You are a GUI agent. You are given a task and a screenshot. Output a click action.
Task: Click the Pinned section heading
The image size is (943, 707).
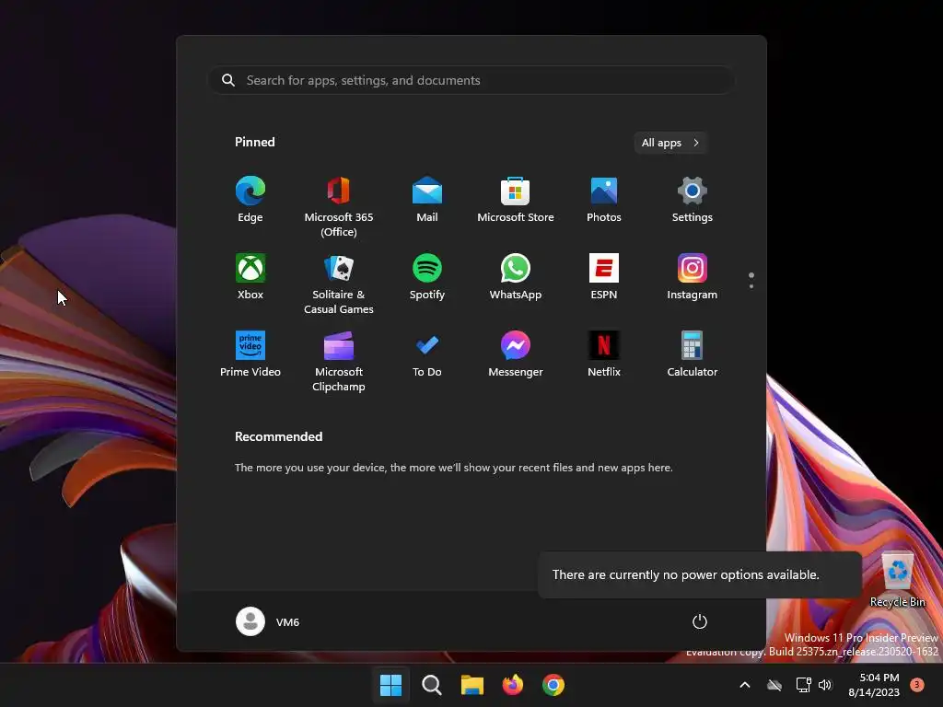point(255,142)
